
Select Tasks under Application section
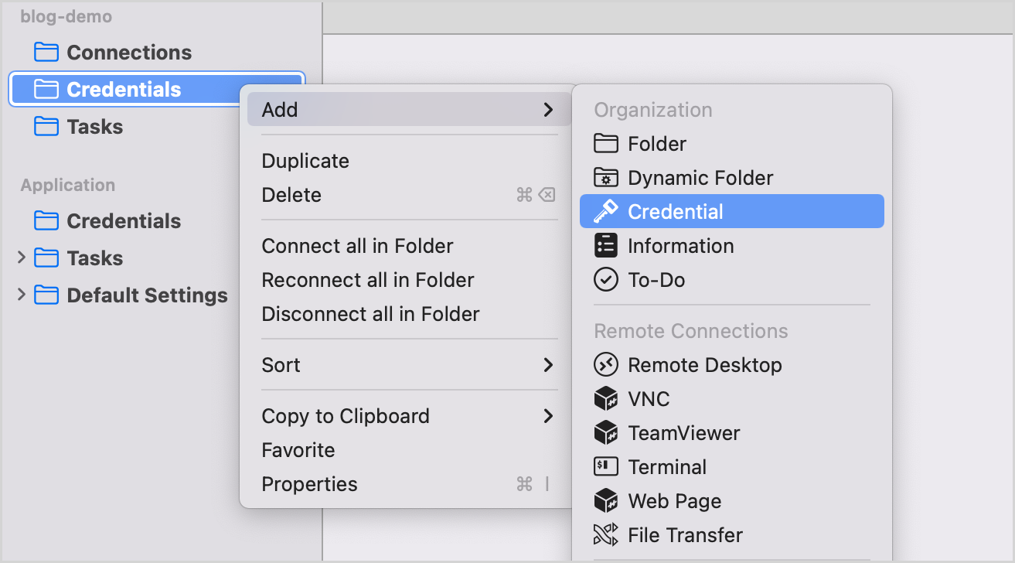point(95,258)
